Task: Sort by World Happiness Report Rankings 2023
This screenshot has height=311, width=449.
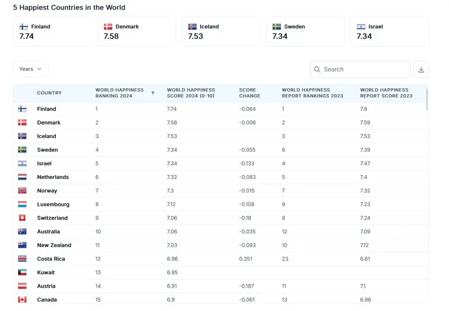Action: [x=312, y=93]
